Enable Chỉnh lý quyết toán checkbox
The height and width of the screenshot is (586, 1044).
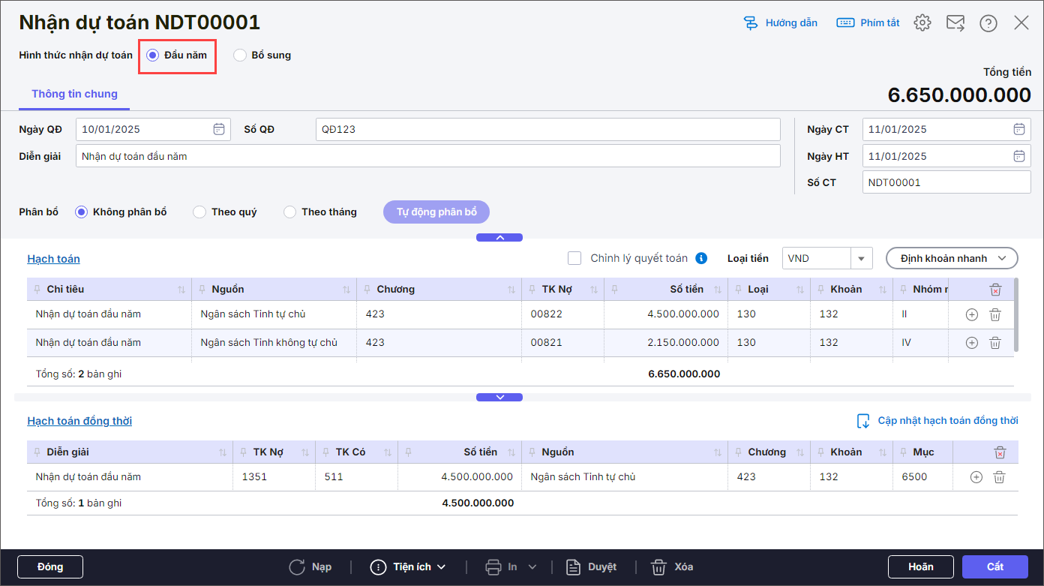[x=575, y=258]
